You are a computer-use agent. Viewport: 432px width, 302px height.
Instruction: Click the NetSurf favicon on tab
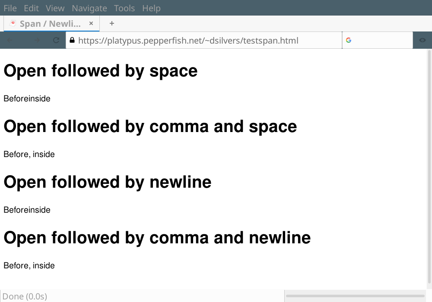[x=13, y=23]
